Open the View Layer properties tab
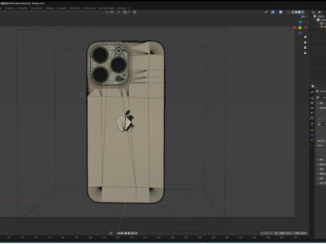The image size is (326, 244). tap(312, 108)
